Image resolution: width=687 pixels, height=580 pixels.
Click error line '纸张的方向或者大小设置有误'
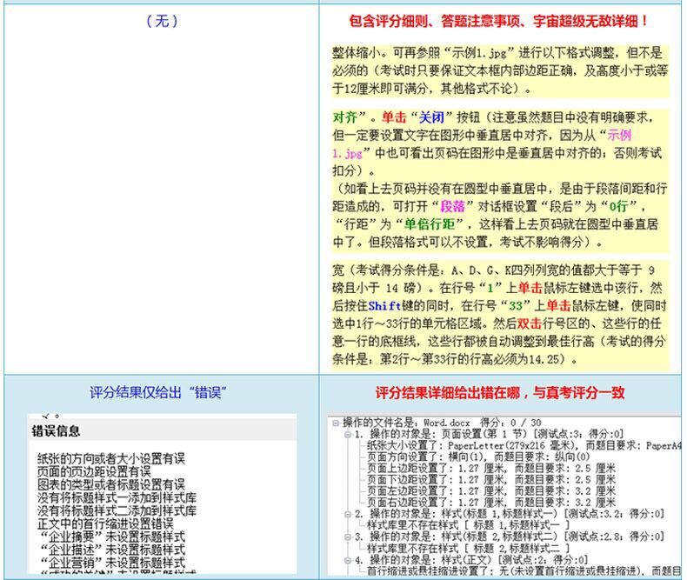pyautogui.click(x=110, y=458)
